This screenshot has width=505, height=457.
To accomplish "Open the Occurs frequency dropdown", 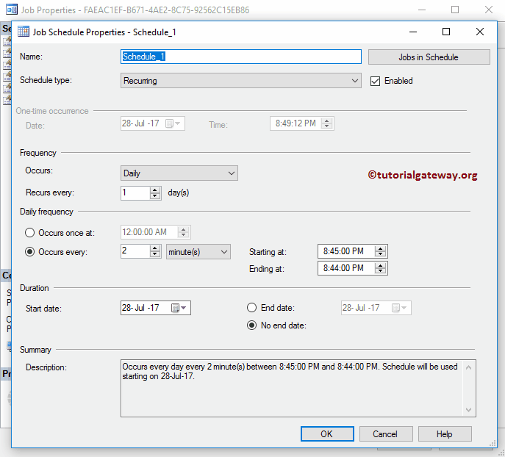I will (x=179, y=173).
